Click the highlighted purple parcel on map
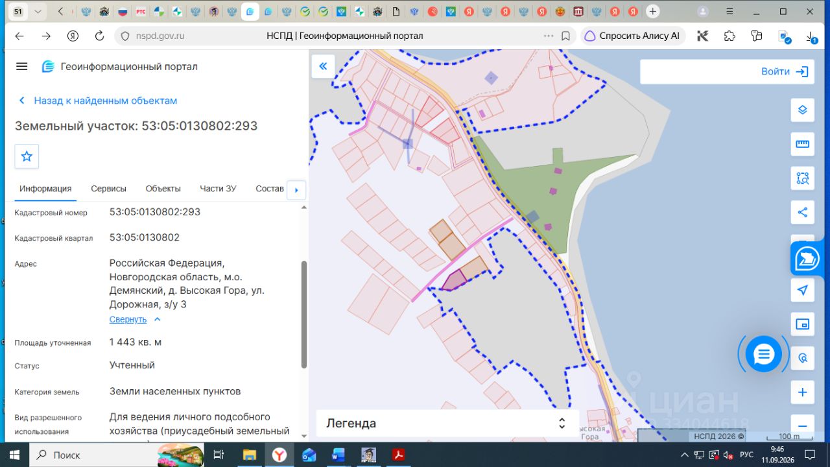Image resolution: width=830 pixels, height=467 pixels. pos(455,280)
